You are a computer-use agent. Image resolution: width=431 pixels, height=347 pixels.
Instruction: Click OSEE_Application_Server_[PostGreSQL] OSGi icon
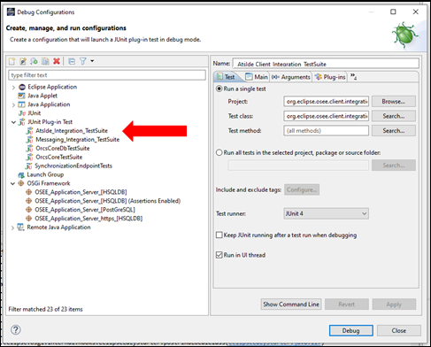(x=28, y=210)
